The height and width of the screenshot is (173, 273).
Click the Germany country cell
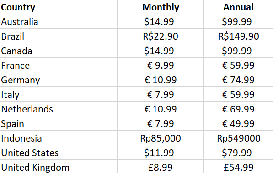click(x=59, y=80)
